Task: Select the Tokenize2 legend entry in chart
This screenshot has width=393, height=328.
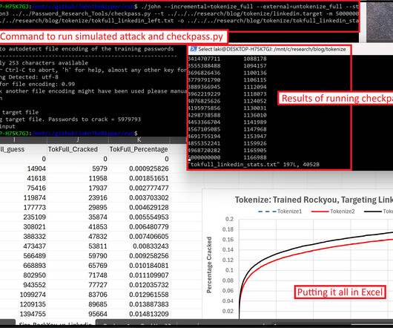Action: pos(333,211)
